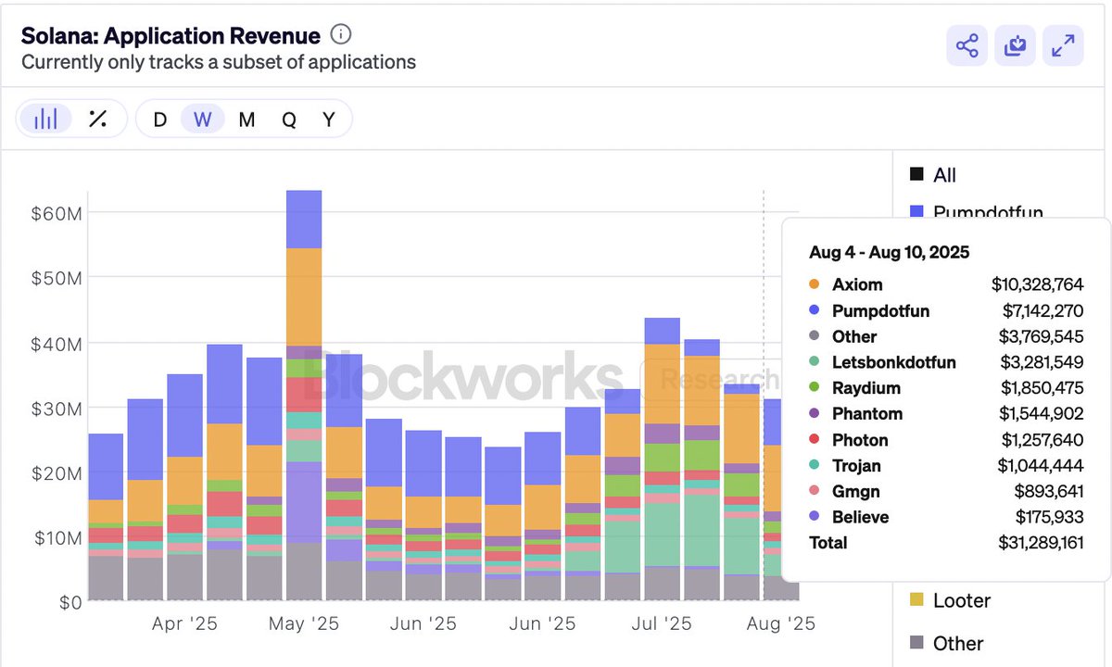Click the Believe tooltip row

(946, 517)
